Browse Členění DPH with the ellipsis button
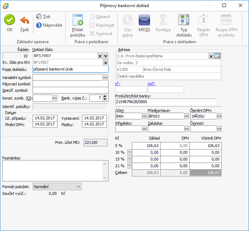Viewport: 249px width, 231px height. click(219, 116)
